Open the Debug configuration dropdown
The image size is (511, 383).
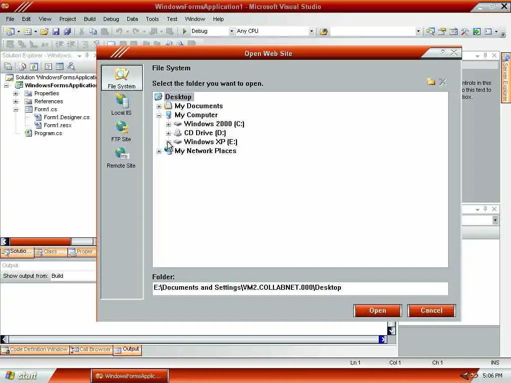click(232, 31)
